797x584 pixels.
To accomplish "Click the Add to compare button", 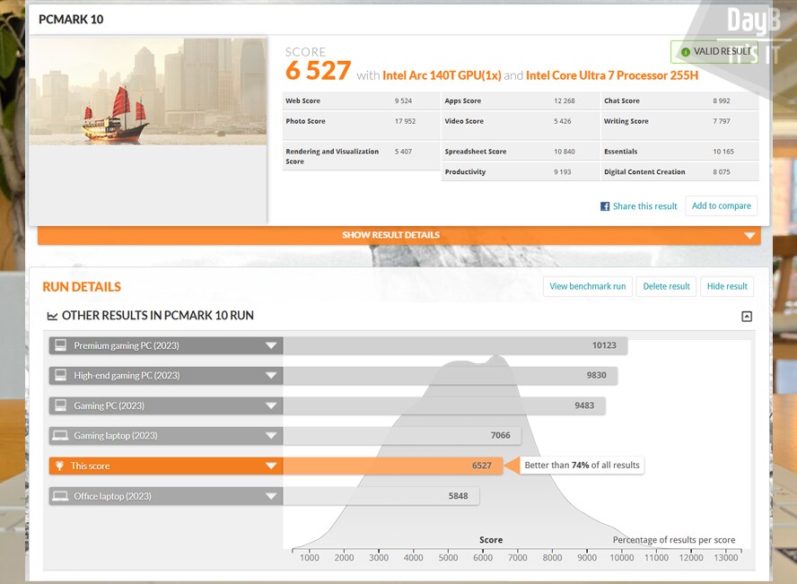I will [721, 205].
